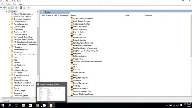Click tree scroll-up arrow
The image size is (192, 108).
tap(38, 11)
